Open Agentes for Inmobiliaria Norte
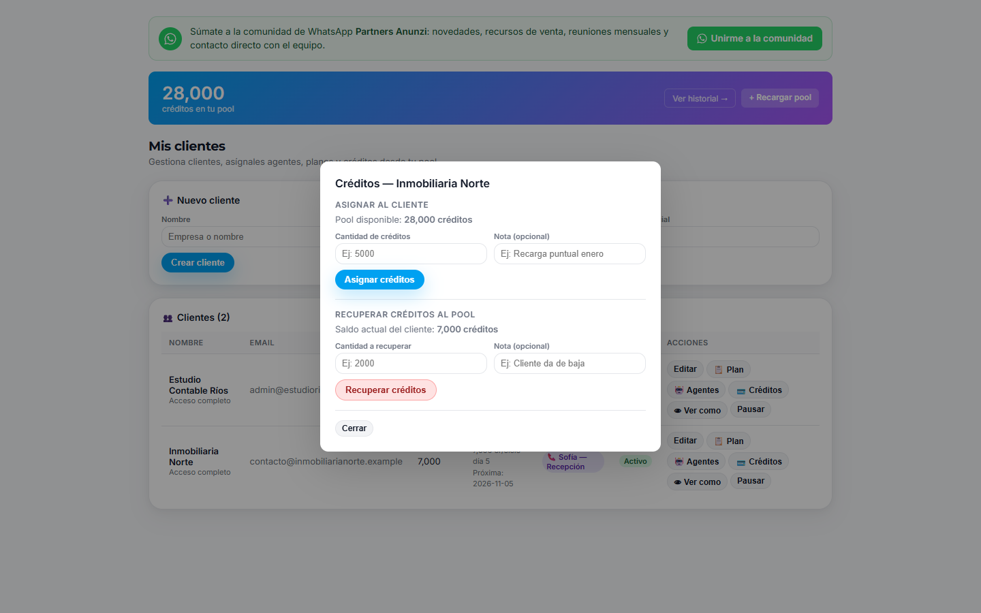Image resolution: width=981 pixels, height=613 pixels. 696,462
